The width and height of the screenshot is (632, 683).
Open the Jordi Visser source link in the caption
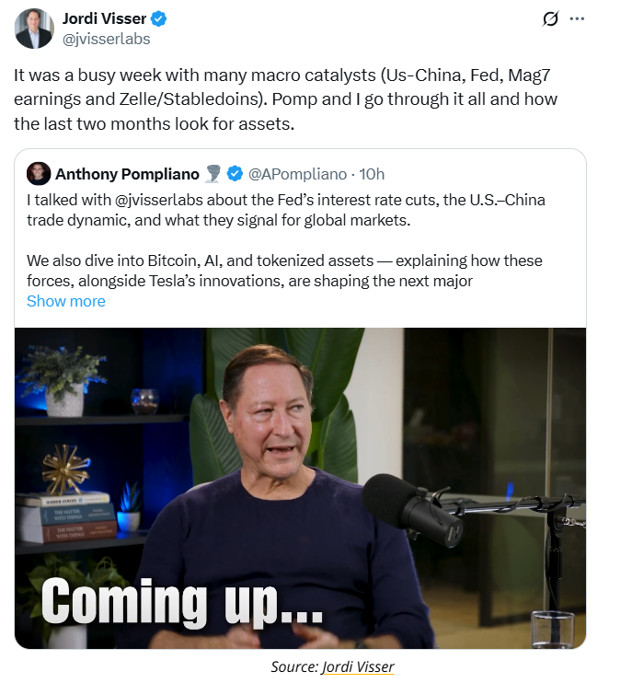358,666
